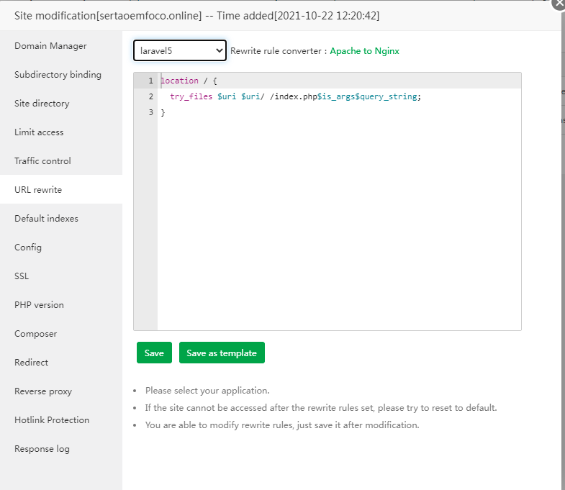
Task: Switch to Subdirectory binding tab
Action: (58, 75)
